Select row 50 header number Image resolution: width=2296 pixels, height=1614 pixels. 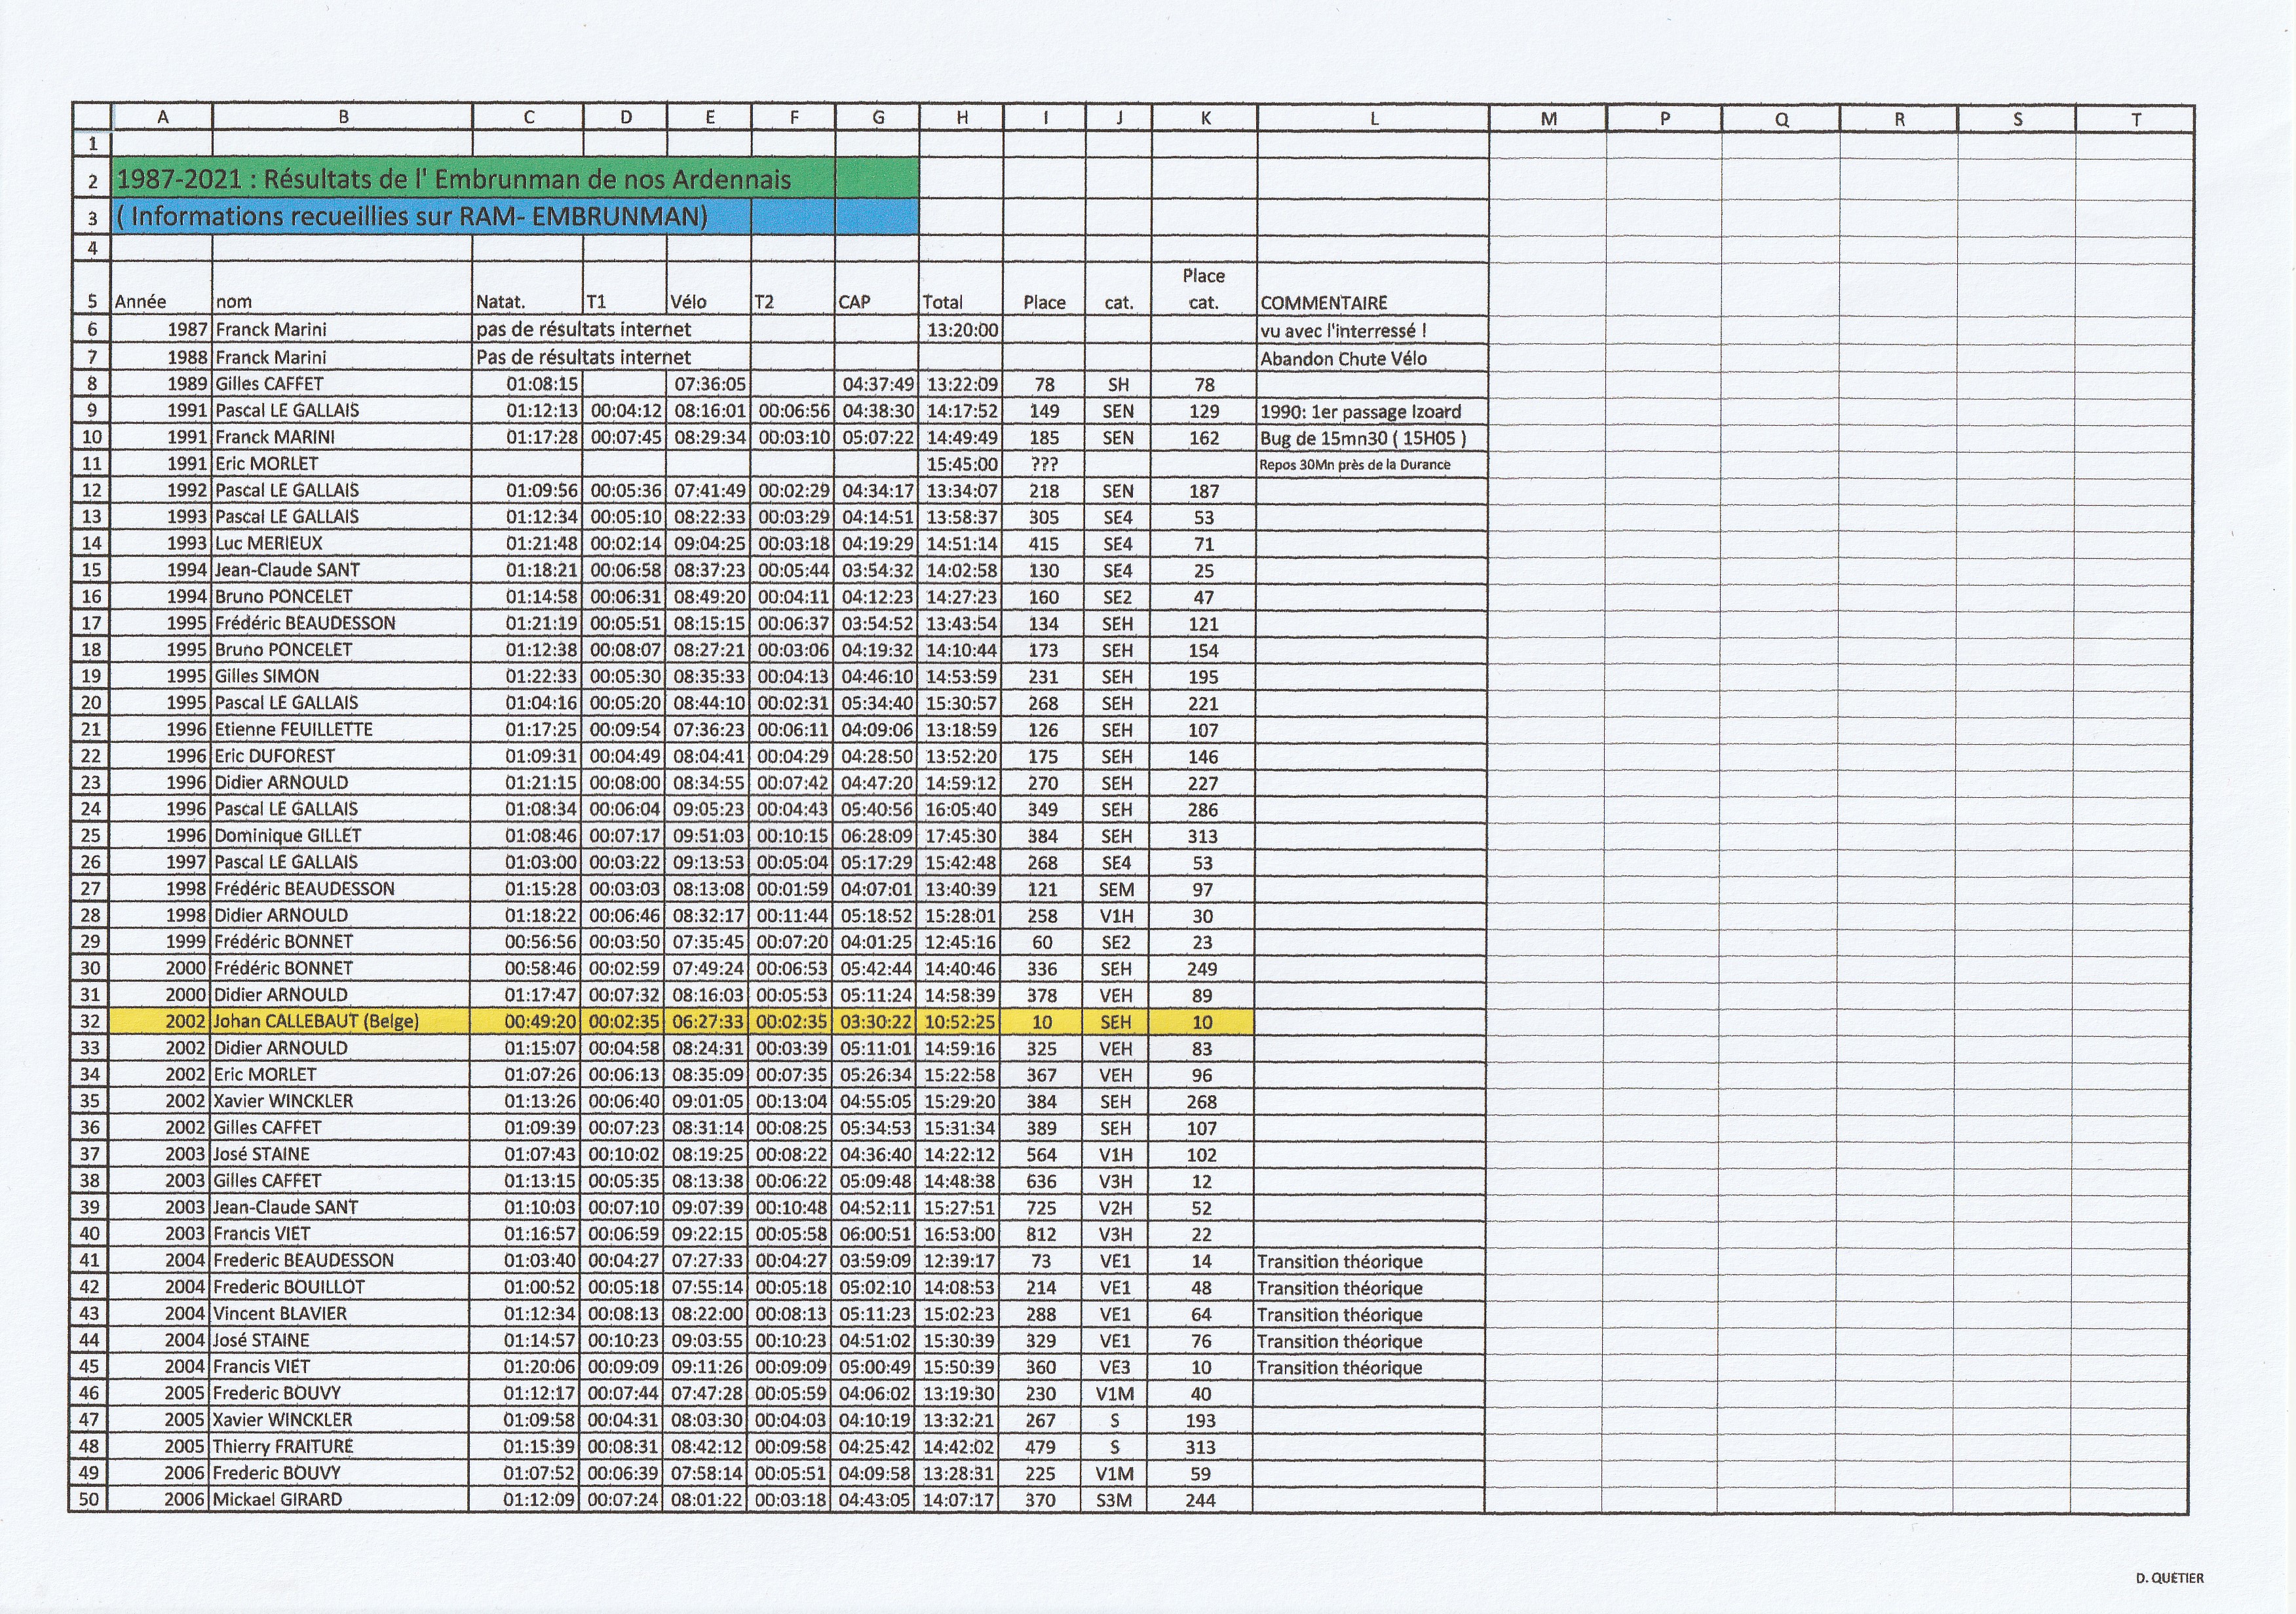[89, 1499]
